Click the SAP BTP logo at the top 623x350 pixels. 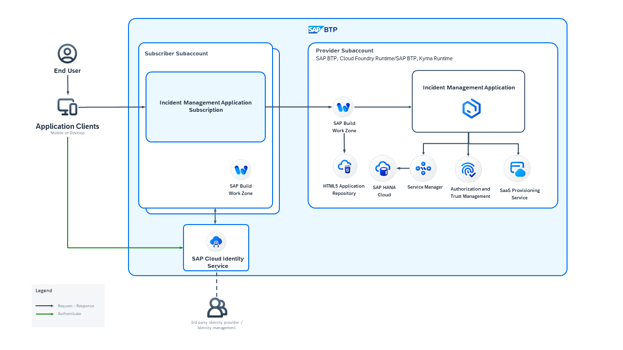(x=323, y=29)
